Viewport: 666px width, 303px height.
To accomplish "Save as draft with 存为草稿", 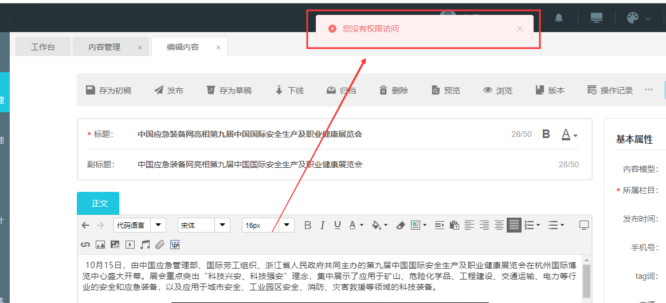I will coord(229,90).
